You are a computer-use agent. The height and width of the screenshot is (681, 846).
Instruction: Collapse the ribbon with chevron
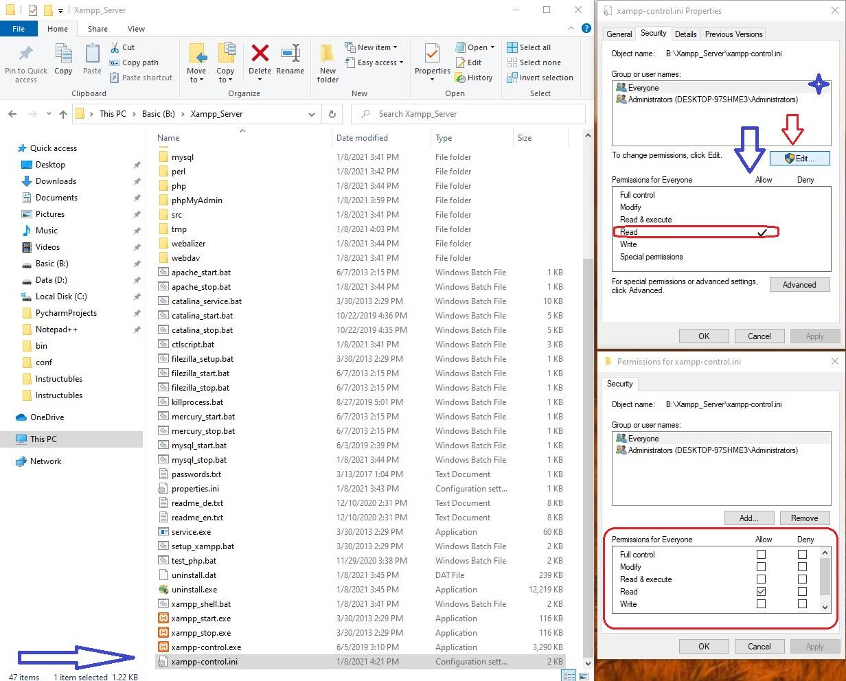pos(572,29)
